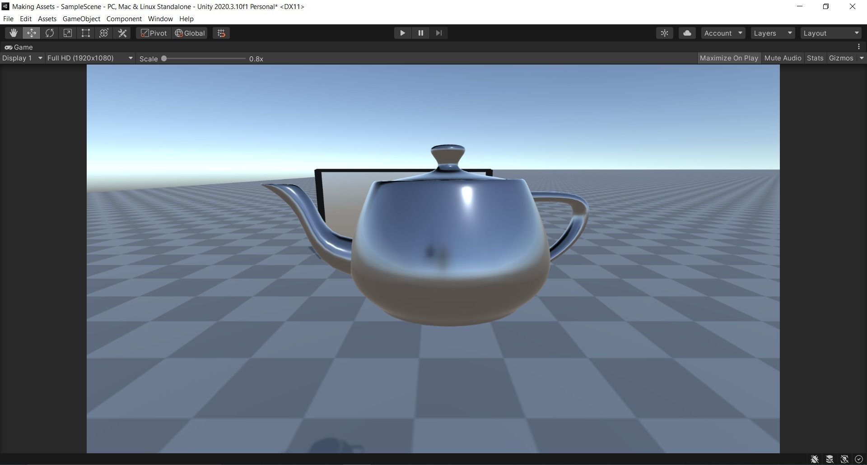Open the Component menu
Screen dimensions: 867x465
[x=124, y=19]
